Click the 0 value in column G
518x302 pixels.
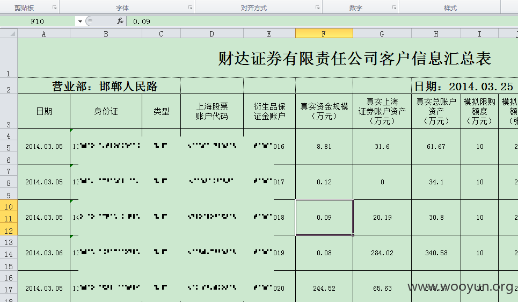tap(382, 182)
